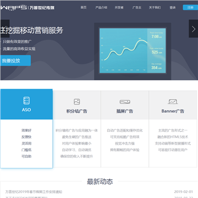Click the WAPS 万普世纪传媒 logo

pos(28,8)
